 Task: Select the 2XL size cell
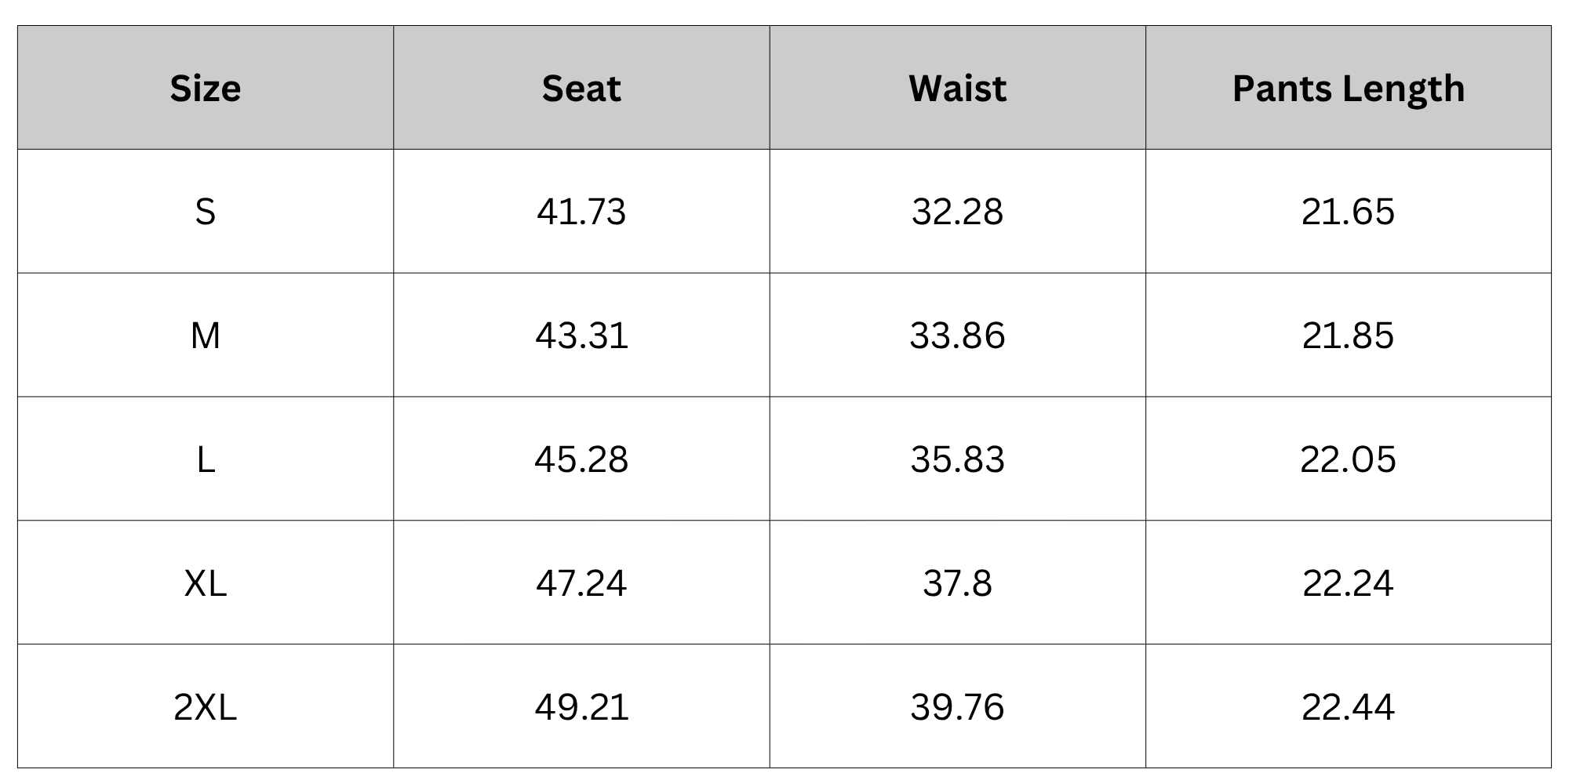pos(206,707)
